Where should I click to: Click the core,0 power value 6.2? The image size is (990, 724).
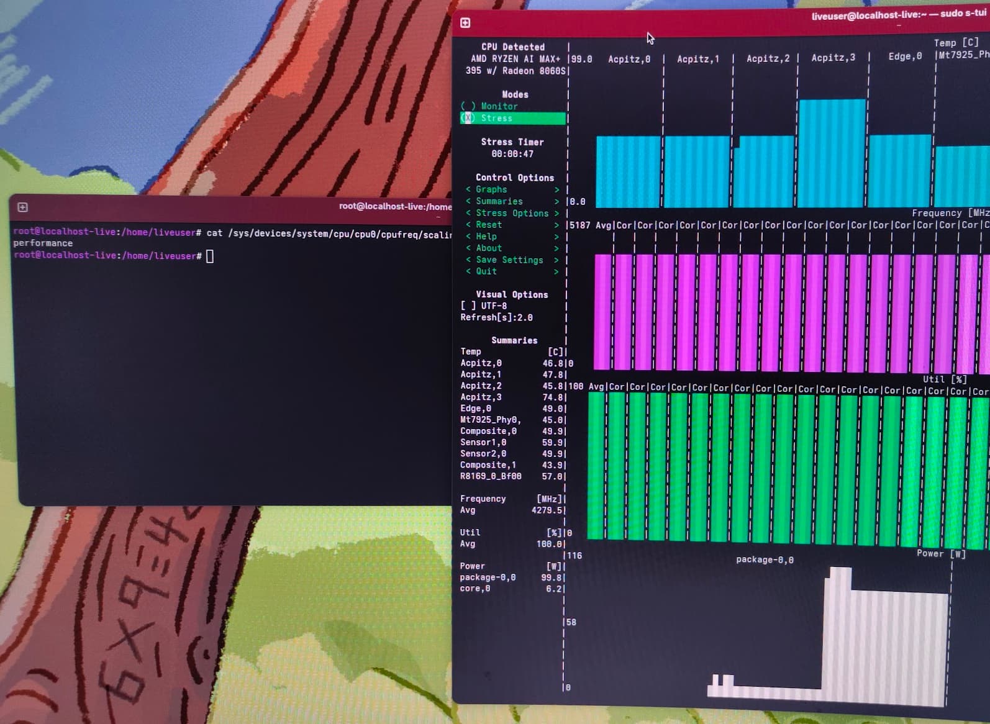(554, 589)
